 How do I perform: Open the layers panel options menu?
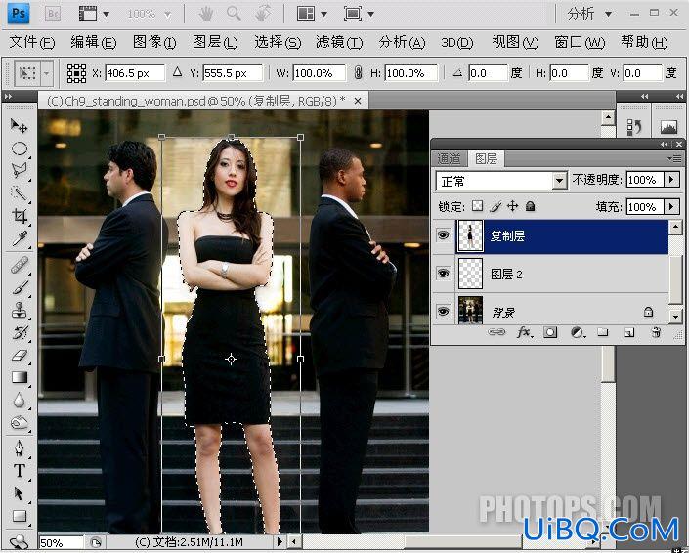[x=674, y=158]
